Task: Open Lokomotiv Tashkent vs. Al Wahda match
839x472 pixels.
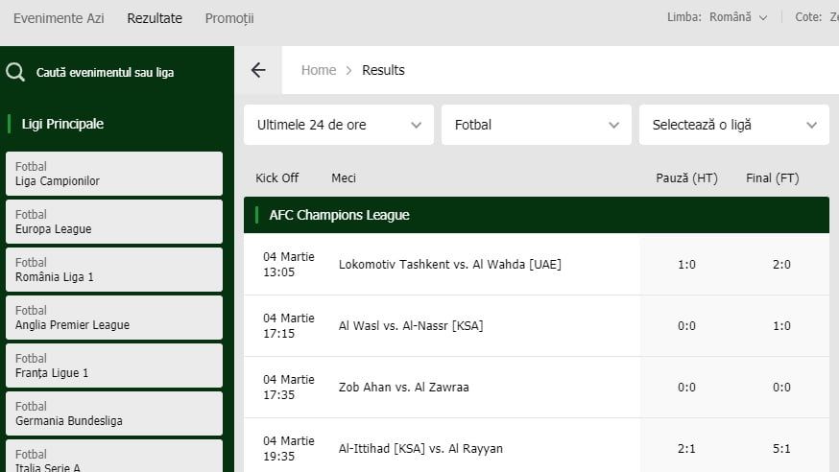Action: coord(449,265)
